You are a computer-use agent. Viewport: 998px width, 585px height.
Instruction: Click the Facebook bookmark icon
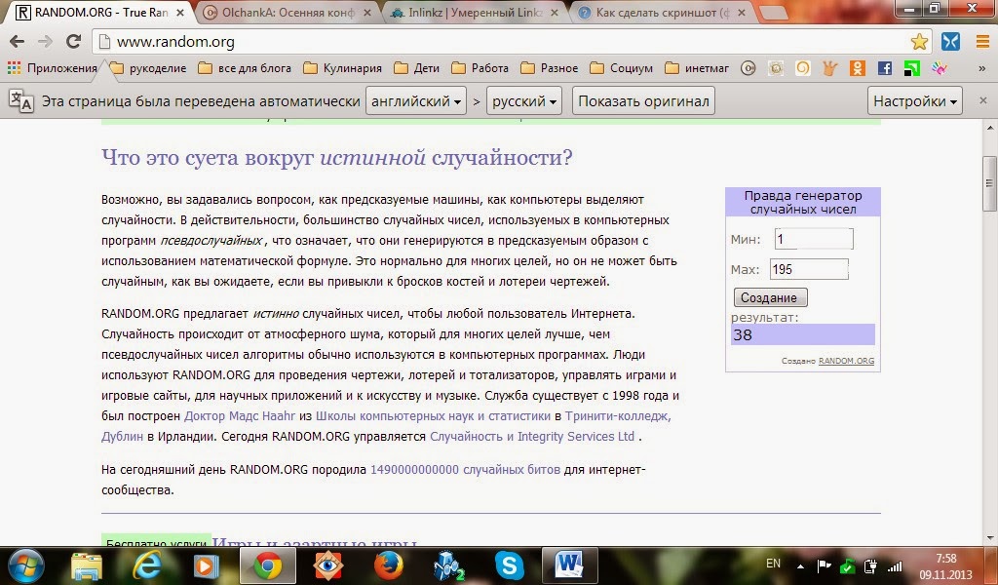(x=885, y=68)
